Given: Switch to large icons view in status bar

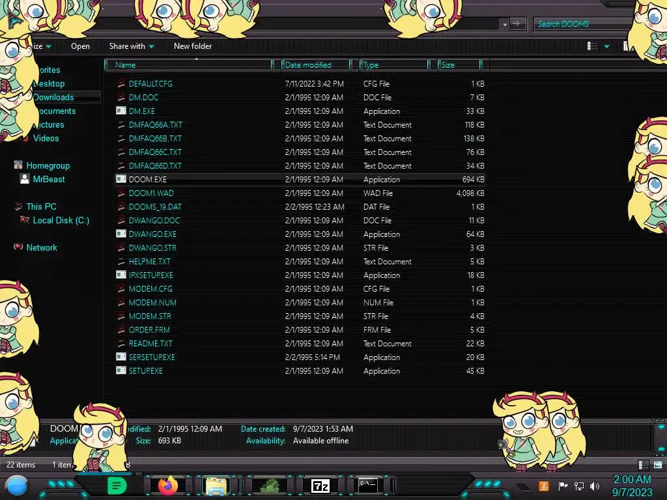Looking at the screenshot, I should point(658,465).
